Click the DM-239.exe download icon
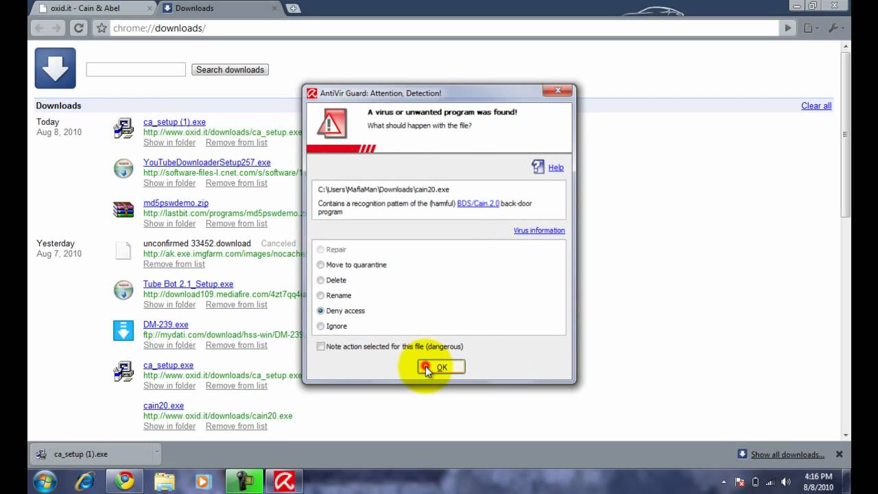 pyautogui.click(x=123, y=331)
